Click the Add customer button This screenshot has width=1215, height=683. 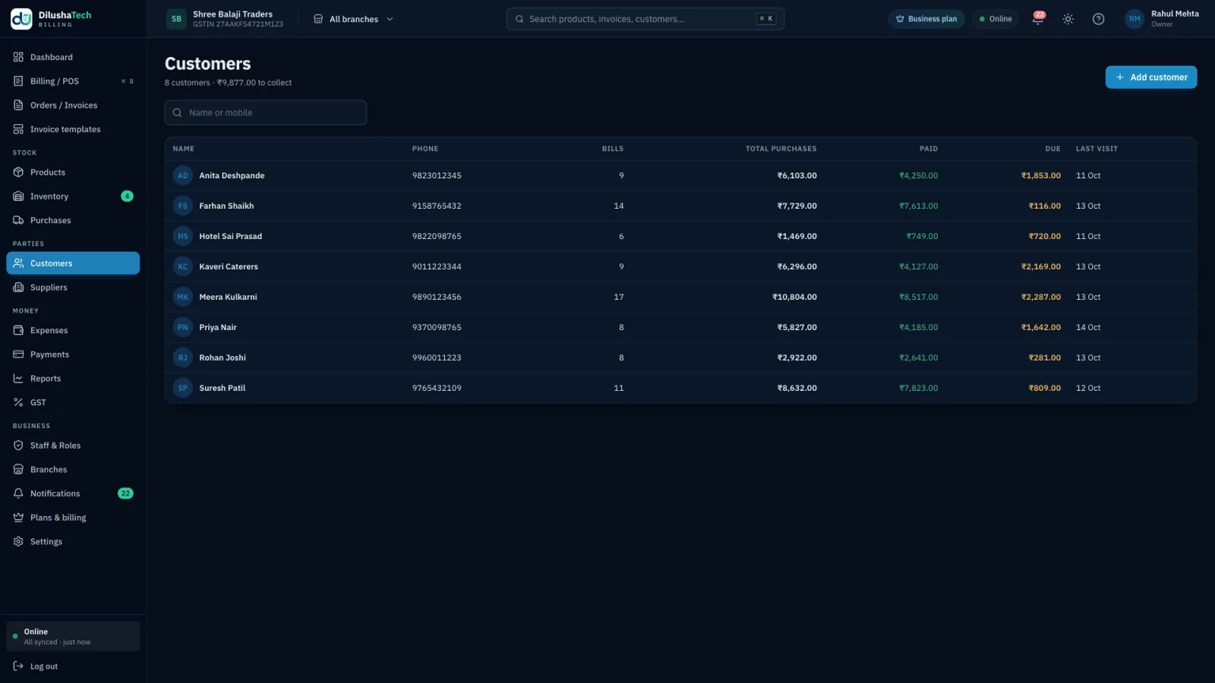tap(1151, 77)
